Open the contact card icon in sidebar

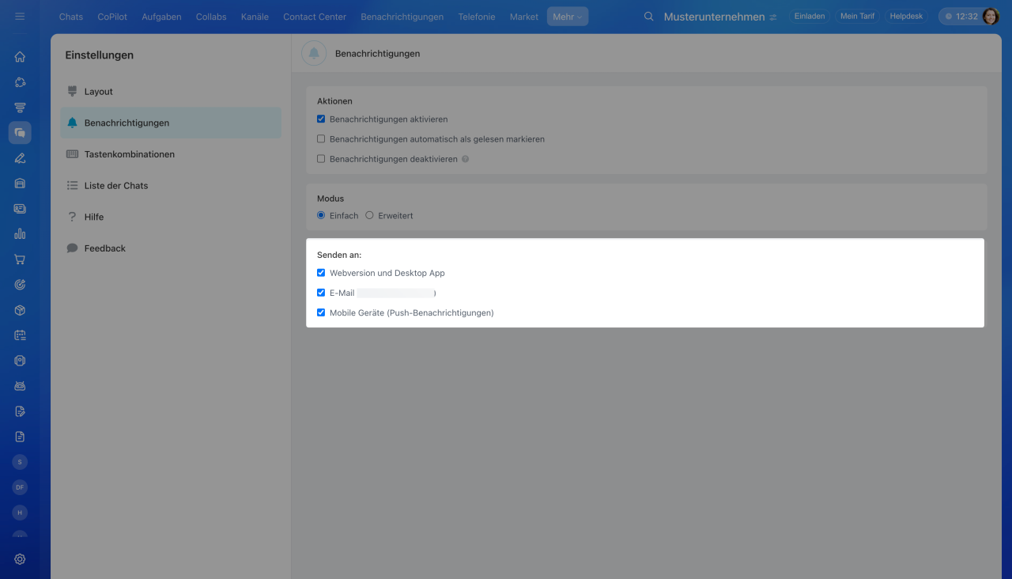(20, 209)
